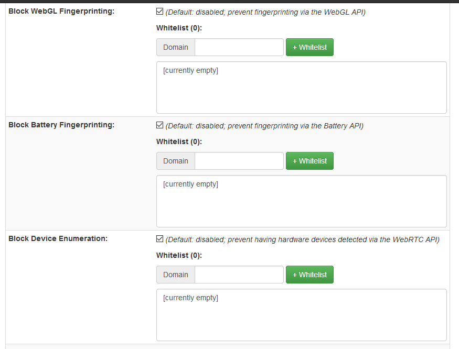Click the Block Device Enumeration heading

pos(58,238)
